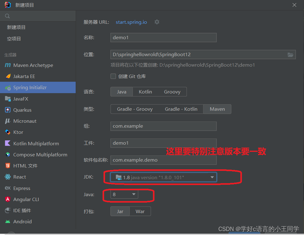This screenshot has width=304, height=235.
Task: Select Groovy as language
Action: (172, 92)
